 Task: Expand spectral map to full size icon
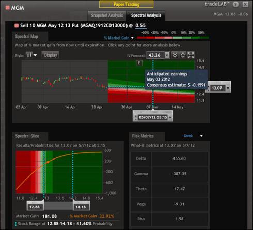191,55
